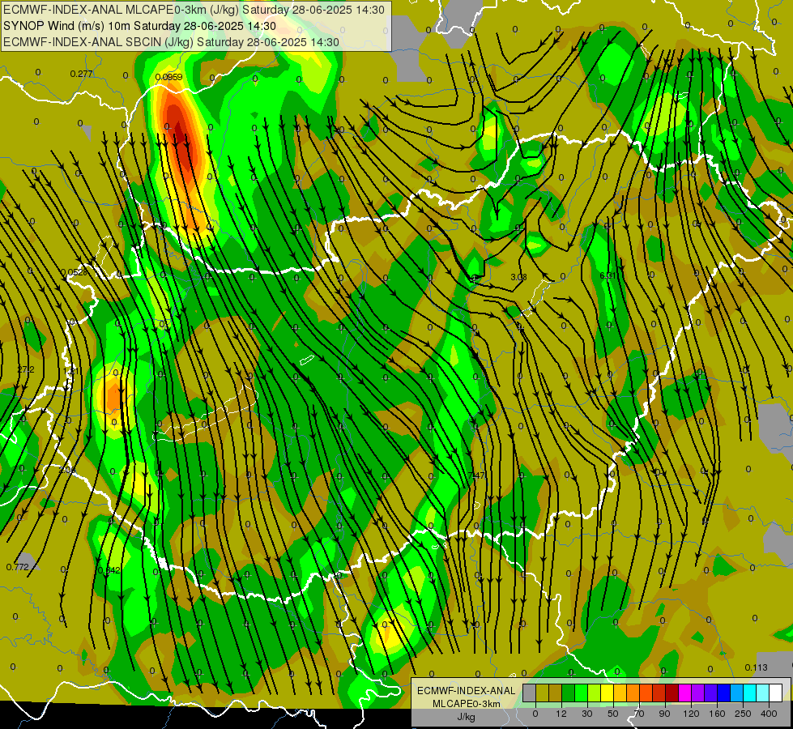Select the white swatch at the legend end
Image resolution: width=793 pixels, height=729 pixels.
click(776, 693)
